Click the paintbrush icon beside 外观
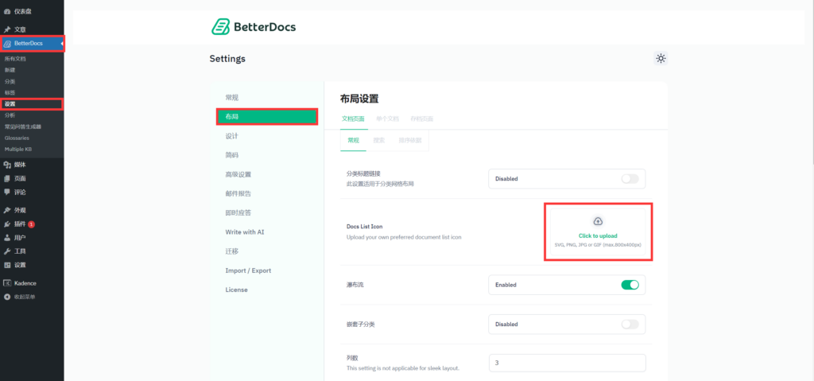The image size is (814, 381). (x=7, y=211)
